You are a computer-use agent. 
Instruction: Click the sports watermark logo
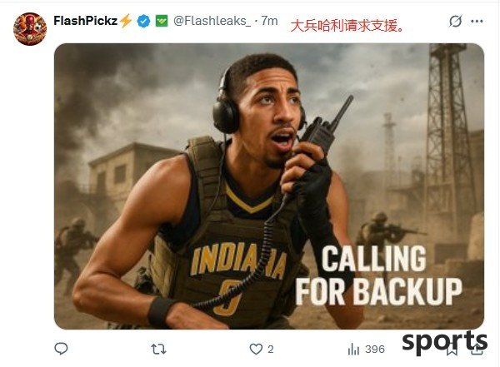click(x=444, y=343)
